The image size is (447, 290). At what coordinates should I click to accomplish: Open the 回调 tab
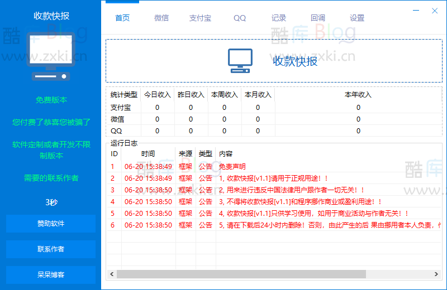pyautogui.click(x=317, y=18)
